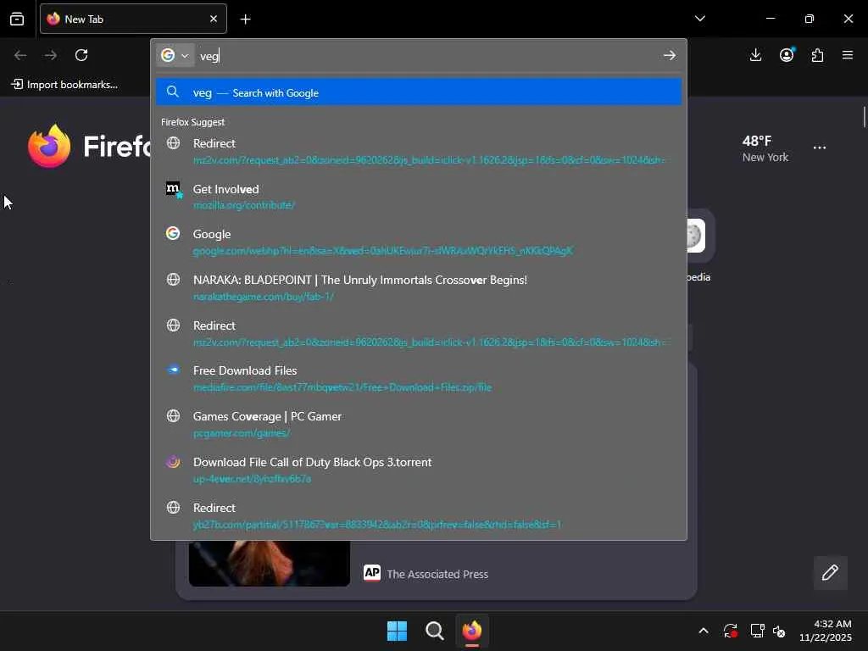Viewport: 868px width, 651px height.
Task: Open the search engine selector dropdown
Action: click(x=175, y=55)
